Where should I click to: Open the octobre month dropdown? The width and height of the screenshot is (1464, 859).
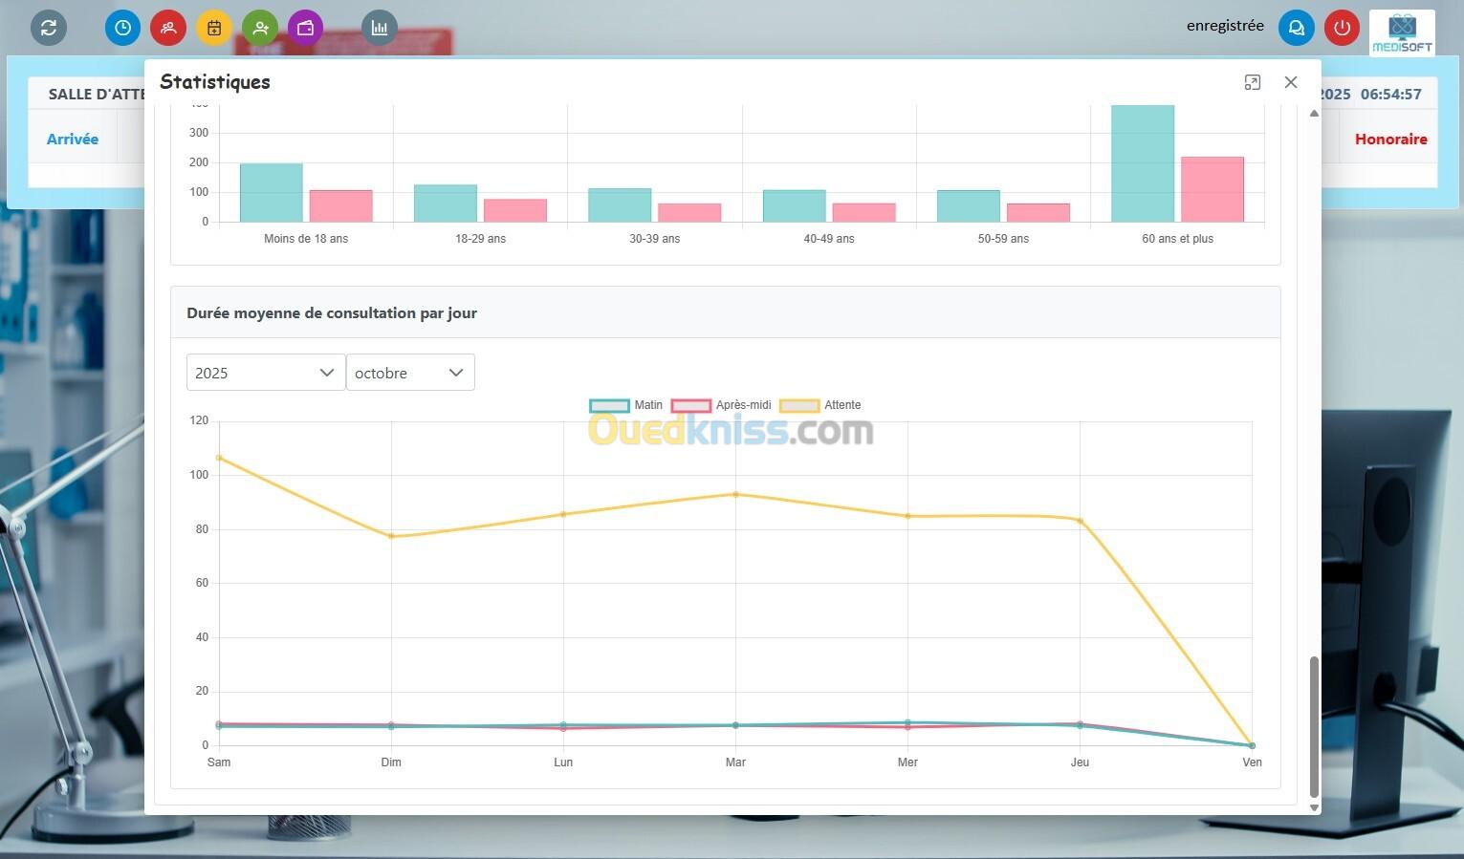[410, 373]
